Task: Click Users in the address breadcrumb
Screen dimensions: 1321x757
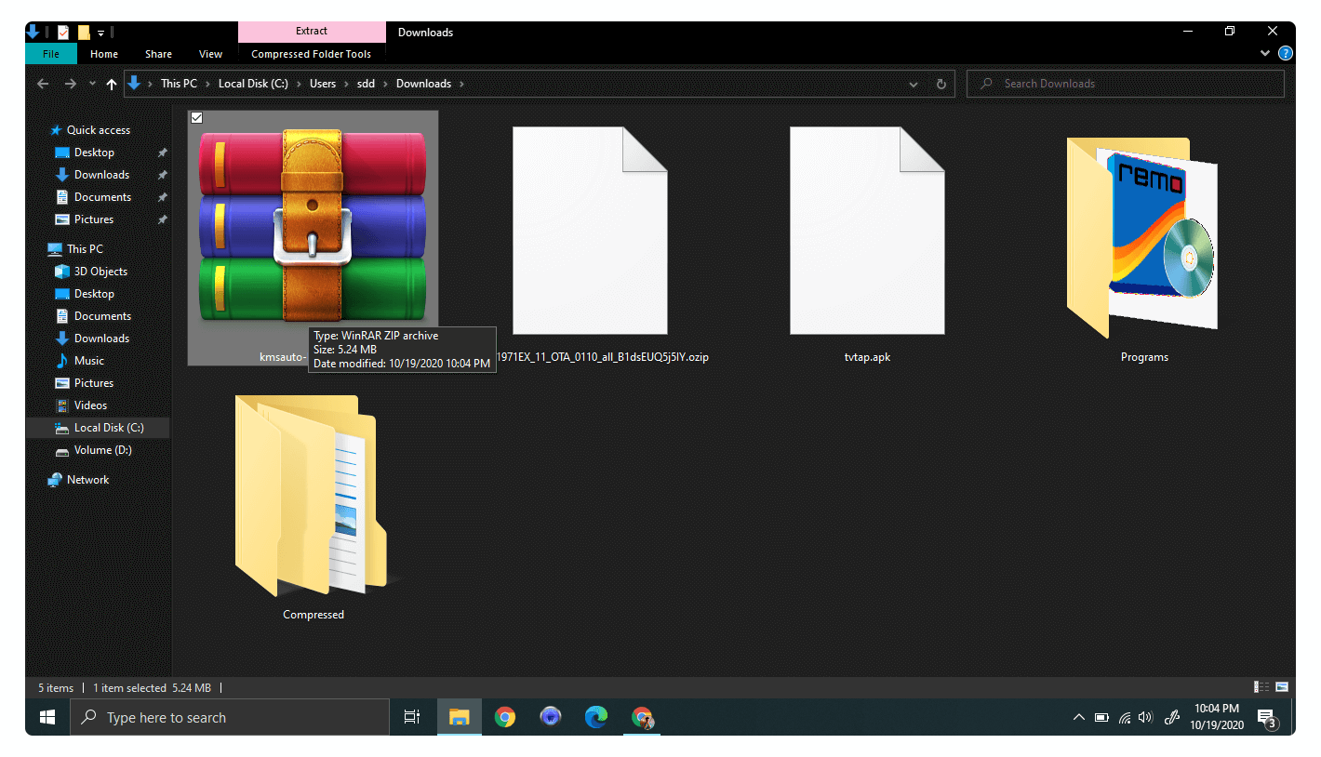Action: pos(323,84)
